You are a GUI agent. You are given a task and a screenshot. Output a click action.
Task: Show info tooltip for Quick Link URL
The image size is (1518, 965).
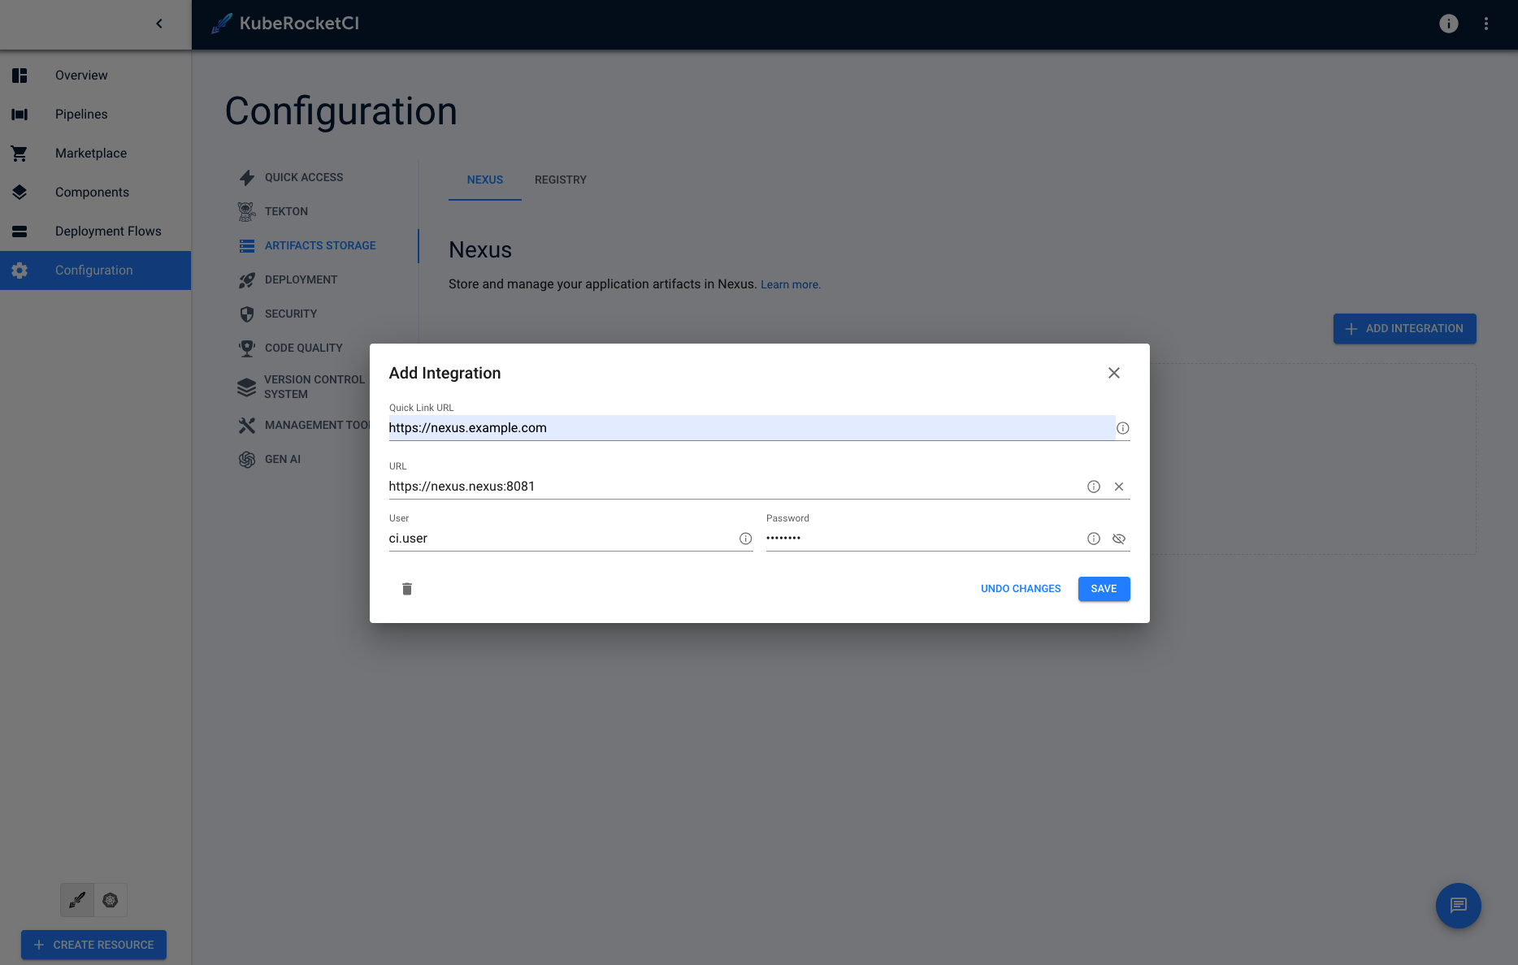(1122, 428)
